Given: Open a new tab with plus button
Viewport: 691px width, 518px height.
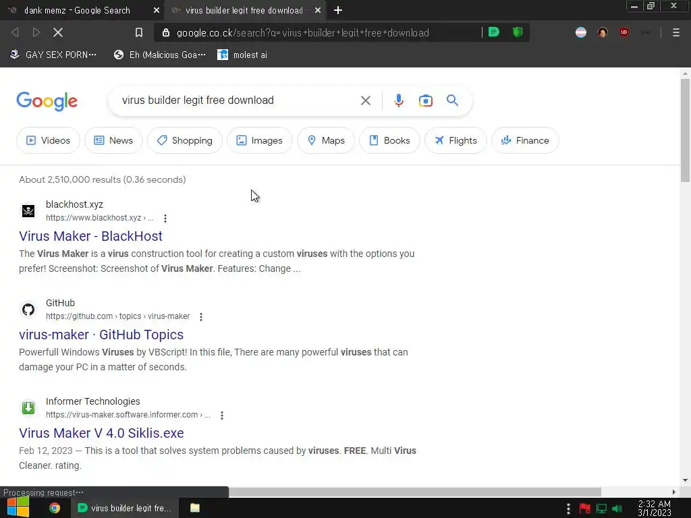Looking at the screenshot, I should 338,10.
